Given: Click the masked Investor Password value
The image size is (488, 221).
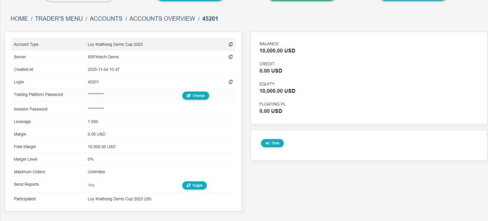Looking at the screenshot, I should 96,109.
